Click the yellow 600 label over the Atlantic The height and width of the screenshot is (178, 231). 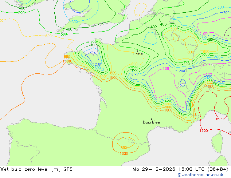tap(48, 36)
